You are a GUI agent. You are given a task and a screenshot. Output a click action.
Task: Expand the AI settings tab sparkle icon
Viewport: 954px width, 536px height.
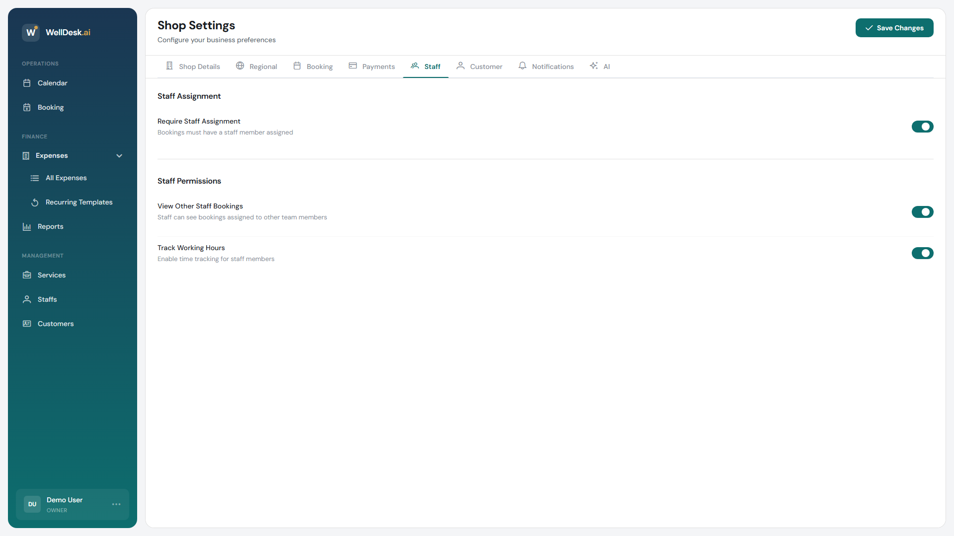(593, 66)
